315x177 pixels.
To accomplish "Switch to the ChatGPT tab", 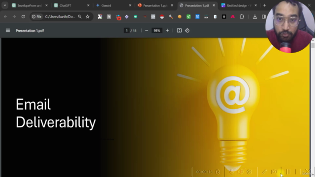I will [71, 5].
